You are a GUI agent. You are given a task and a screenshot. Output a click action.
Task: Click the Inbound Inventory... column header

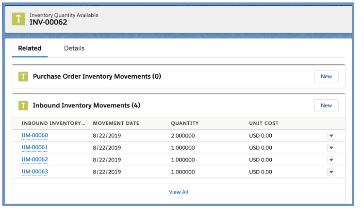click(x=53, y=123)
